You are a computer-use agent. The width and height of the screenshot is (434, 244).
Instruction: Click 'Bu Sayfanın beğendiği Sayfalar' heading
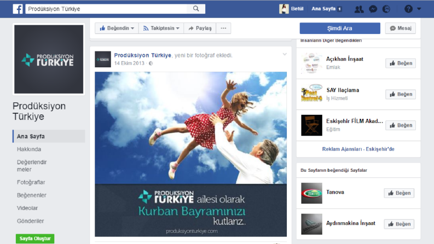[x=334, y=170]
